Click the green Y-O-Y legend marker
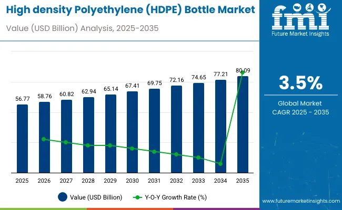Screen dimensions: 342x210 coord(137,197)
